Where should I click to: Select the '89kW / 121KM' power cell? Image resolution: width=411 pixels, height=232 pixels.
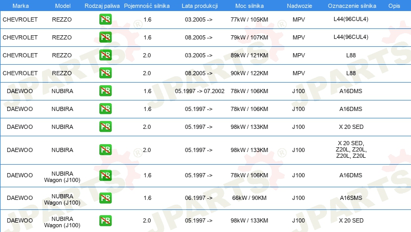(x=249, y=55)
